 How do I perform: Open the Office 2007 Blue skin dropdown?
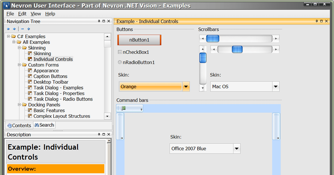237,148
